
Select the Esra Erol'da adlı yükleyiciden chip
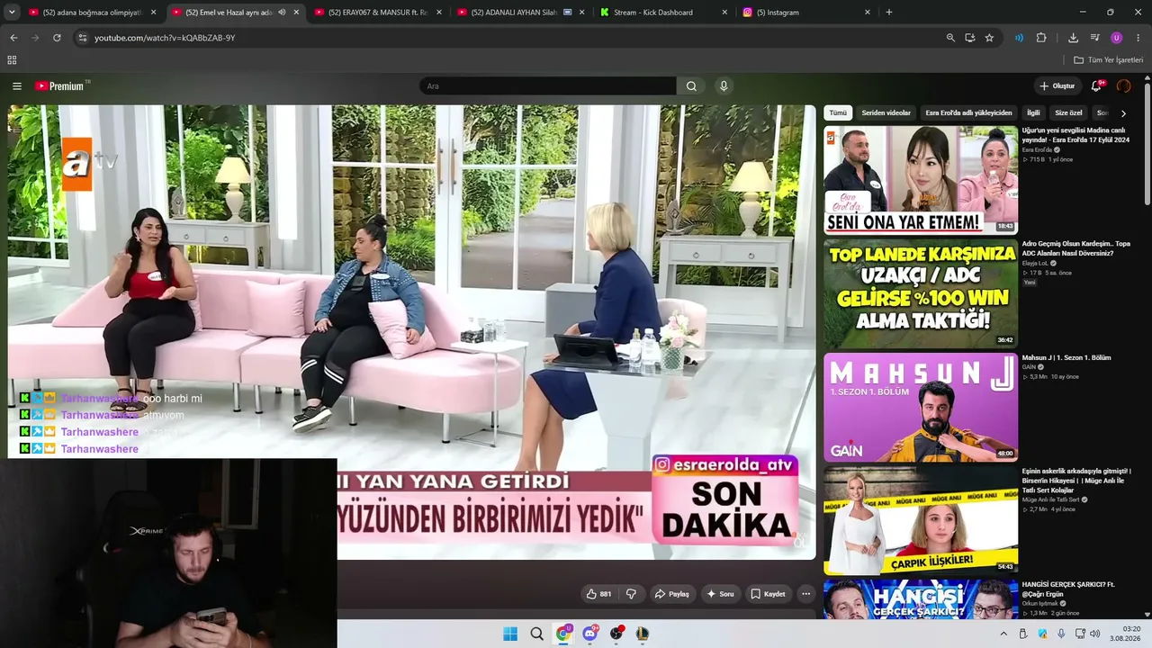[968, 113]
